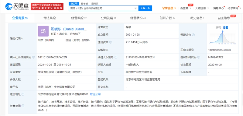Click the address 北京市海淀区永腾北路9号院18号楼1层101

(x=63, y=94)
